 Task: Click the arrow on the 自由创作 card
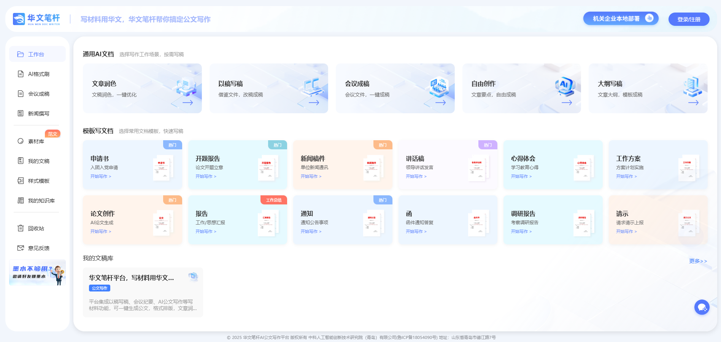(x=567, y=102)
